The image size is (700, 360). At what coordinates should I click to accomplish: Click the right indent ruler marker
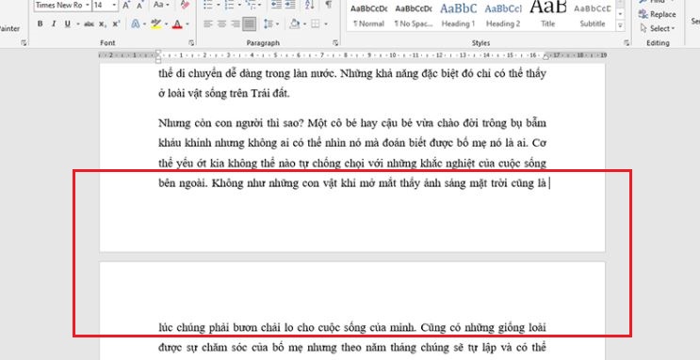pyautogui.click(x=545, y=57)
